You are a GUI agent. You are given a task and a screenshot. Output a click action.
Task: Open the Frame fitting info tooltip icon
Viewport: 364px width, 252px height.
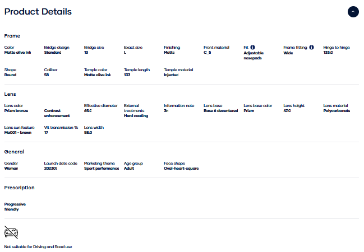coord(311,48)
